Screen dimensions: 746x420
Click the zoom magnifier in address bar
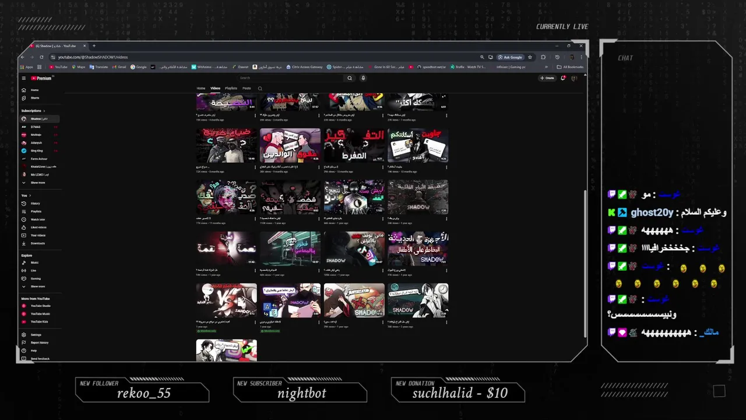pyautogui.click(x=482, y=57)
